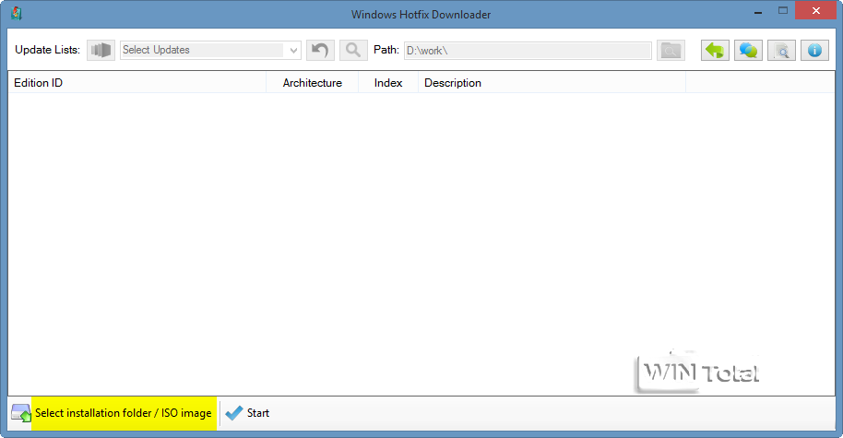Click the Index column header

pyautogui.click(x=388, y=83)
